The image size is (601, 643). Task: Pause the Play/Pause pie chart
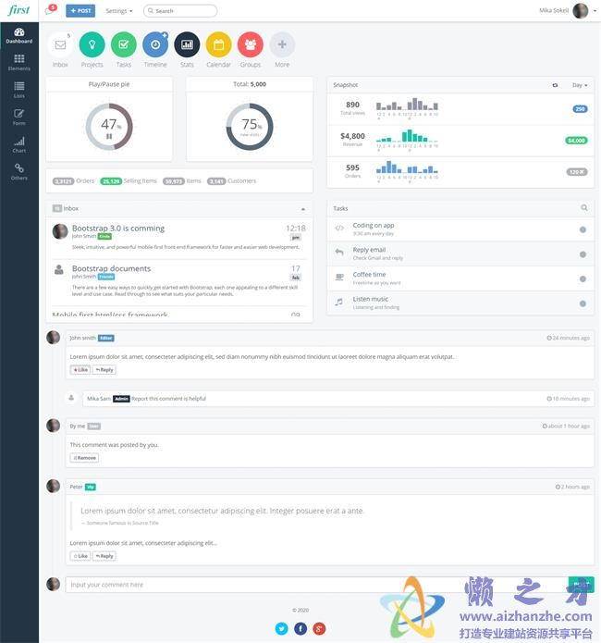click(109, 136)
